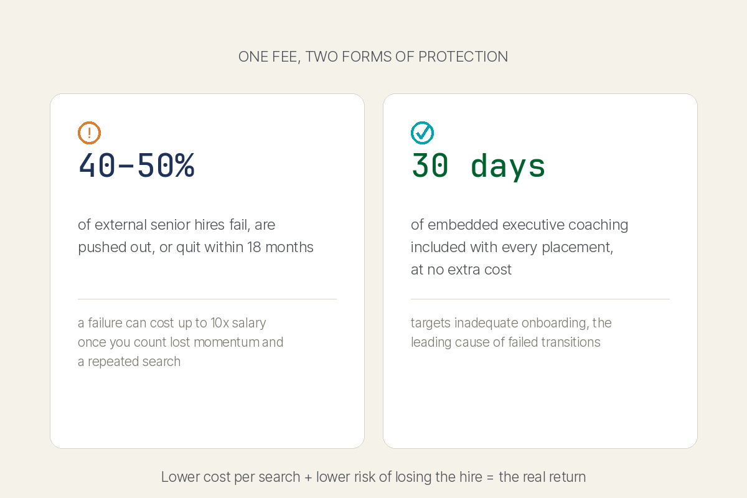Select the 30 days headline
Screen dimensions: 747x498
click(478, 166)
